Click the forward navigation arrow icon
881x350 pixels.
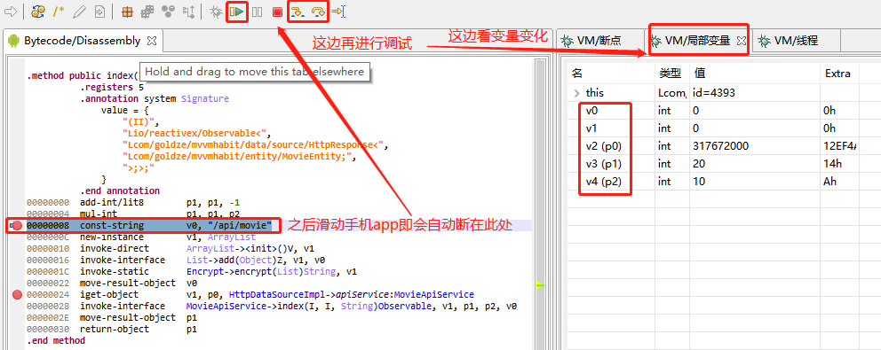pos(11,12)
